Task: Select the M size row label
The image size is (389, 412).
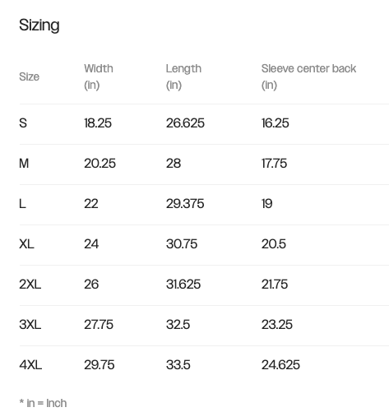Action: (x=24, y=164)
